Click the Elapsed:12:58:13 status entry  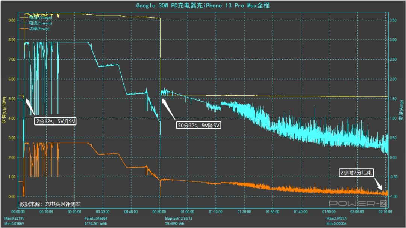point(179,219)
